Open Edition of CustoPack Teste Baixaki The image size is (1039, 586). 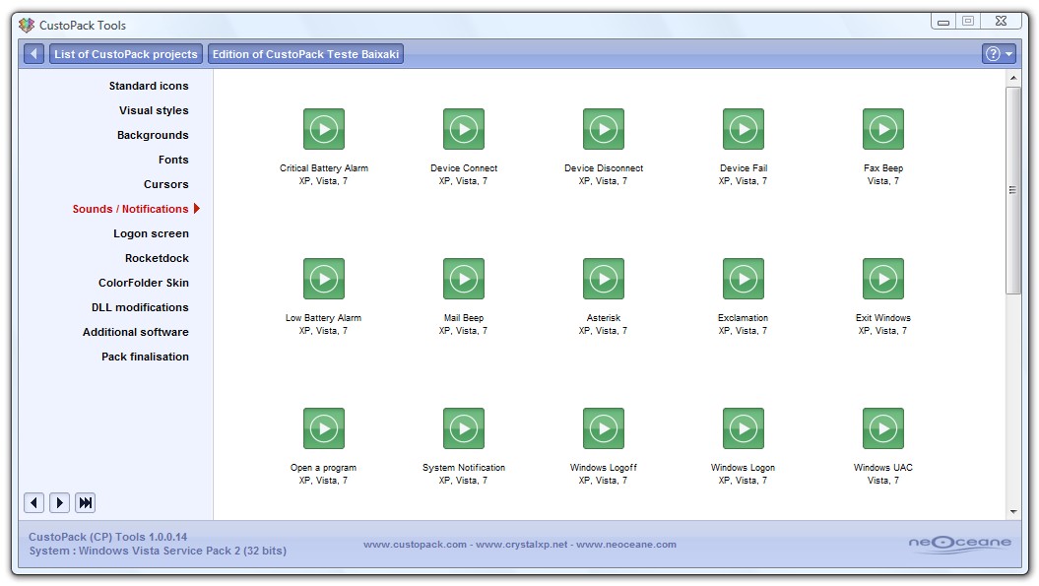point(305,54)
